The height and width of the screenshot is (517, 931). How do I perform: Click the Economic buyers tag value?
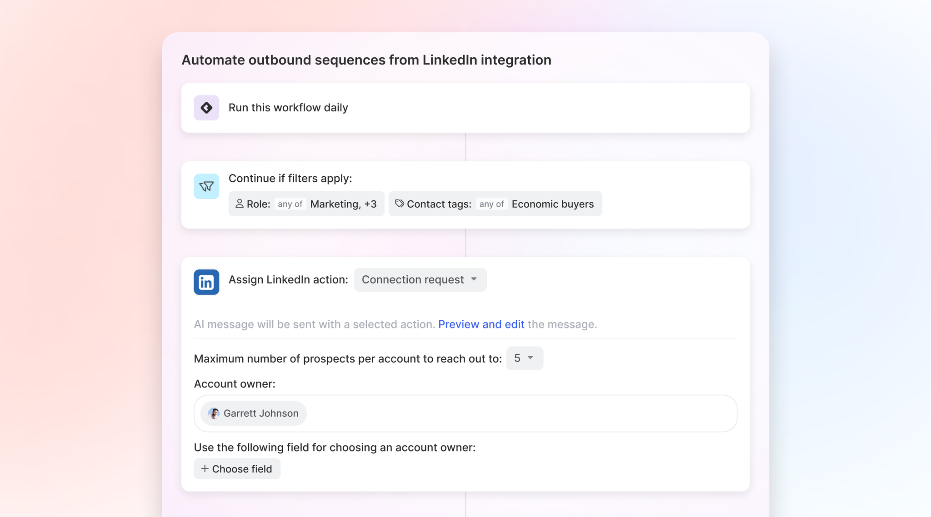[x=552, y=204]
